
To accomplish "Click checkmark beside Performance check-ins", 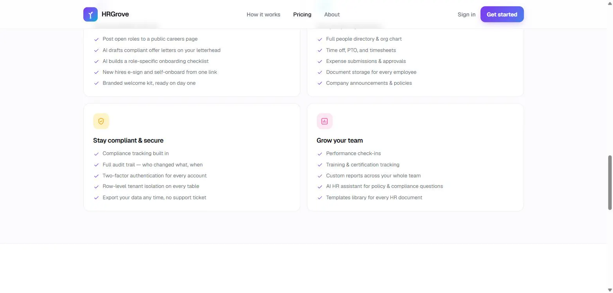I will click(x=320, y=154).
